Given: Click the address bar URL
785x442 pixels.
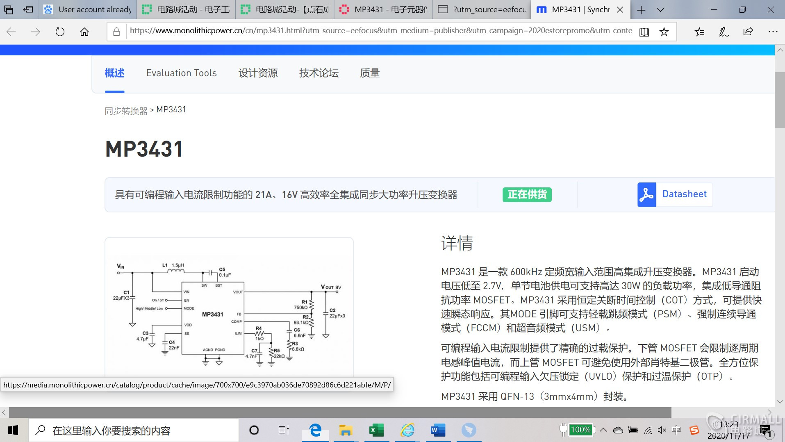Looking at the screenshot, I should click(380, 31).
